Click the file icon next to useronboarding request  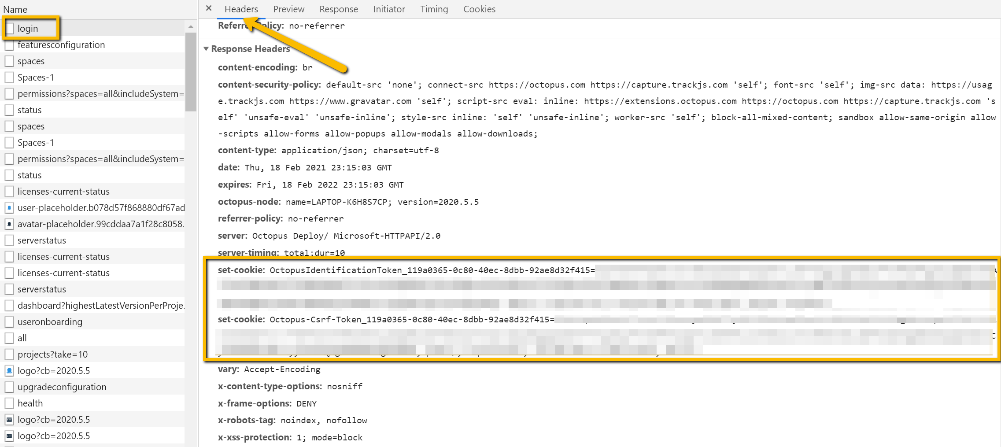point(9,321)
